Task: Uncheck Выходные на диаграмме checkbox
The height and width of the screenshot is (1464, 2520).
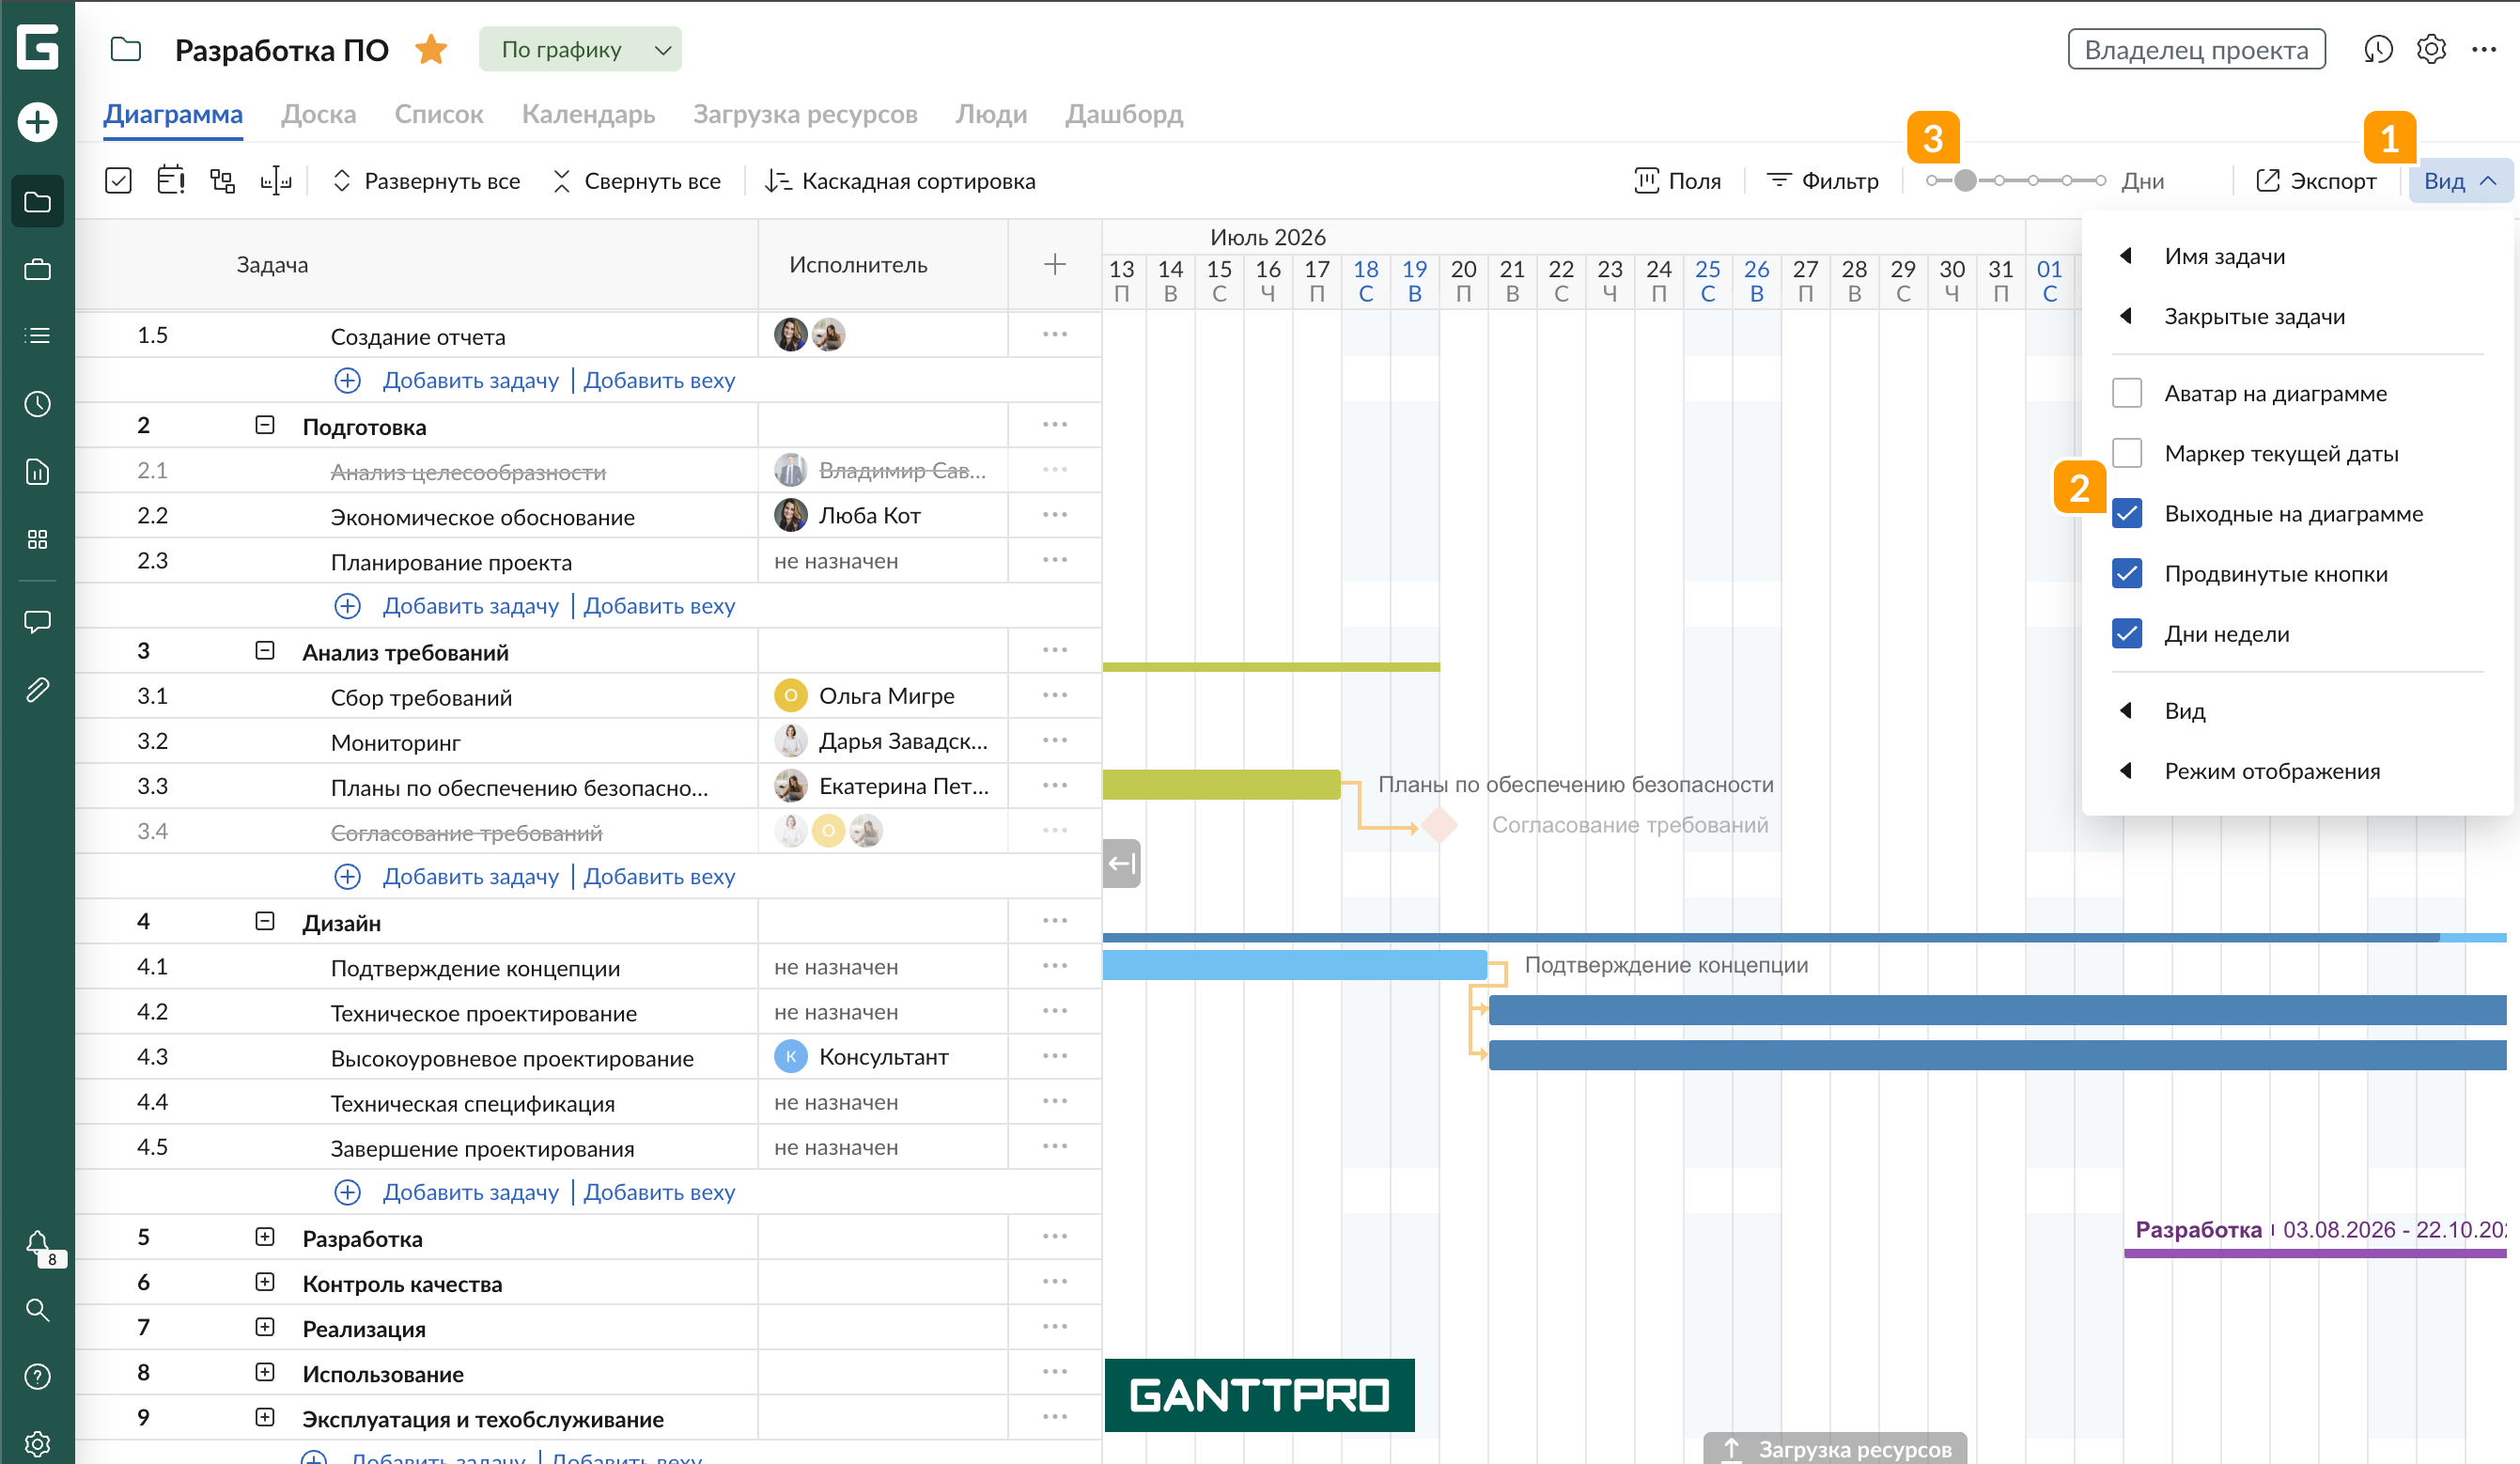Action: tap(2126, 514)
